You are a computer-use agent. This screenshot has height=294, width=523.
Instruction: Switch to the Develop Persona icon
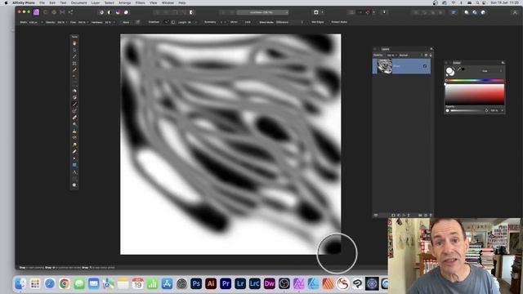tap(54, 12)
